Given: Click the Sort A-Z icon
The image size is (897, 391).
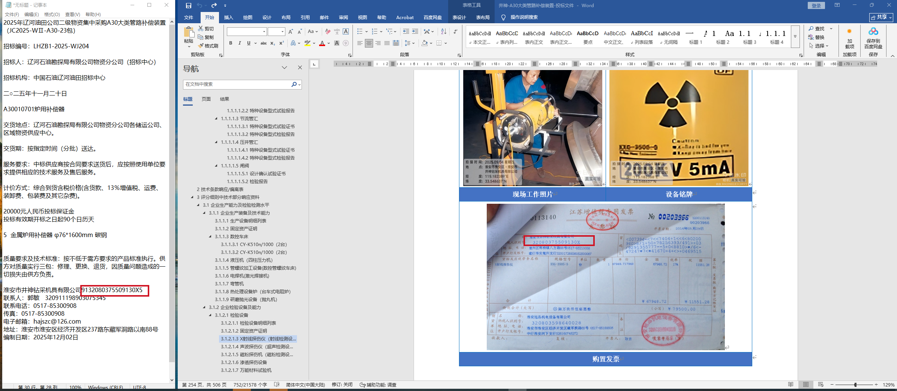Looking at the screenshot, I should pos(444,31).
